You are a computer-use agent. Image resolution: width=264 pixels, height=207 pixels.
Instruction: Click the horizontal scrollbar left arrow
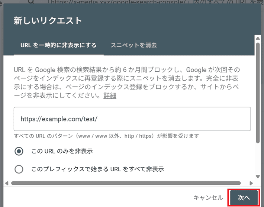coord(7,183)
